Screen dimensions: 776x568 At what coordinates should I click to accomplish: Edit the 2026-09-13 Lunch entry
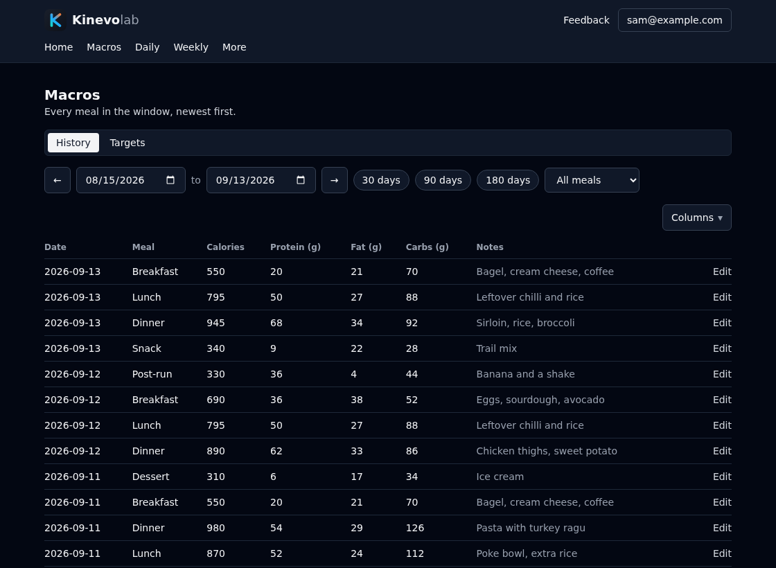[722, 297]
